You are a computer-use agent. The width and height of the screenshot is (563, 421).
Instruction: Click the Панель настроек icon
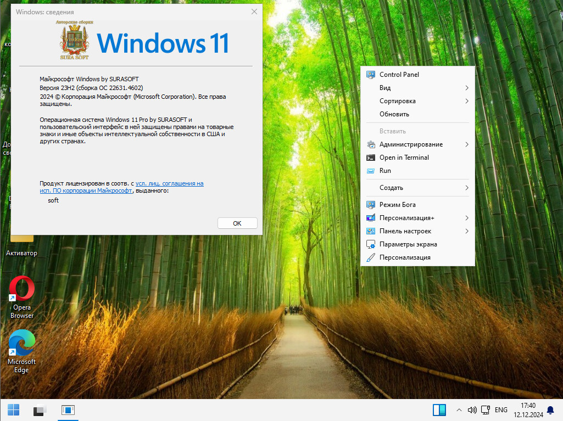[x=371, y=231]
